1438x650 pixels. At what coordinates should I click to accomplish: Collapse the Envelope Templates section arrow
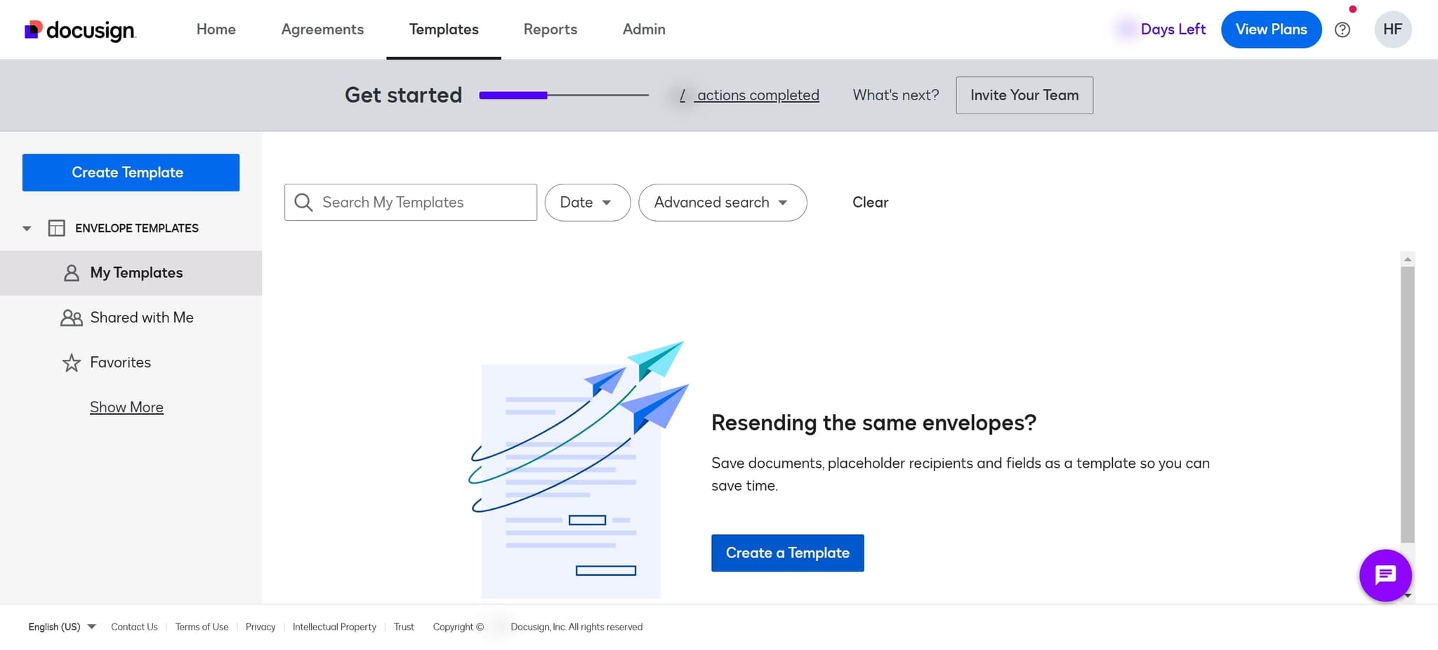[x=27, y=228]
